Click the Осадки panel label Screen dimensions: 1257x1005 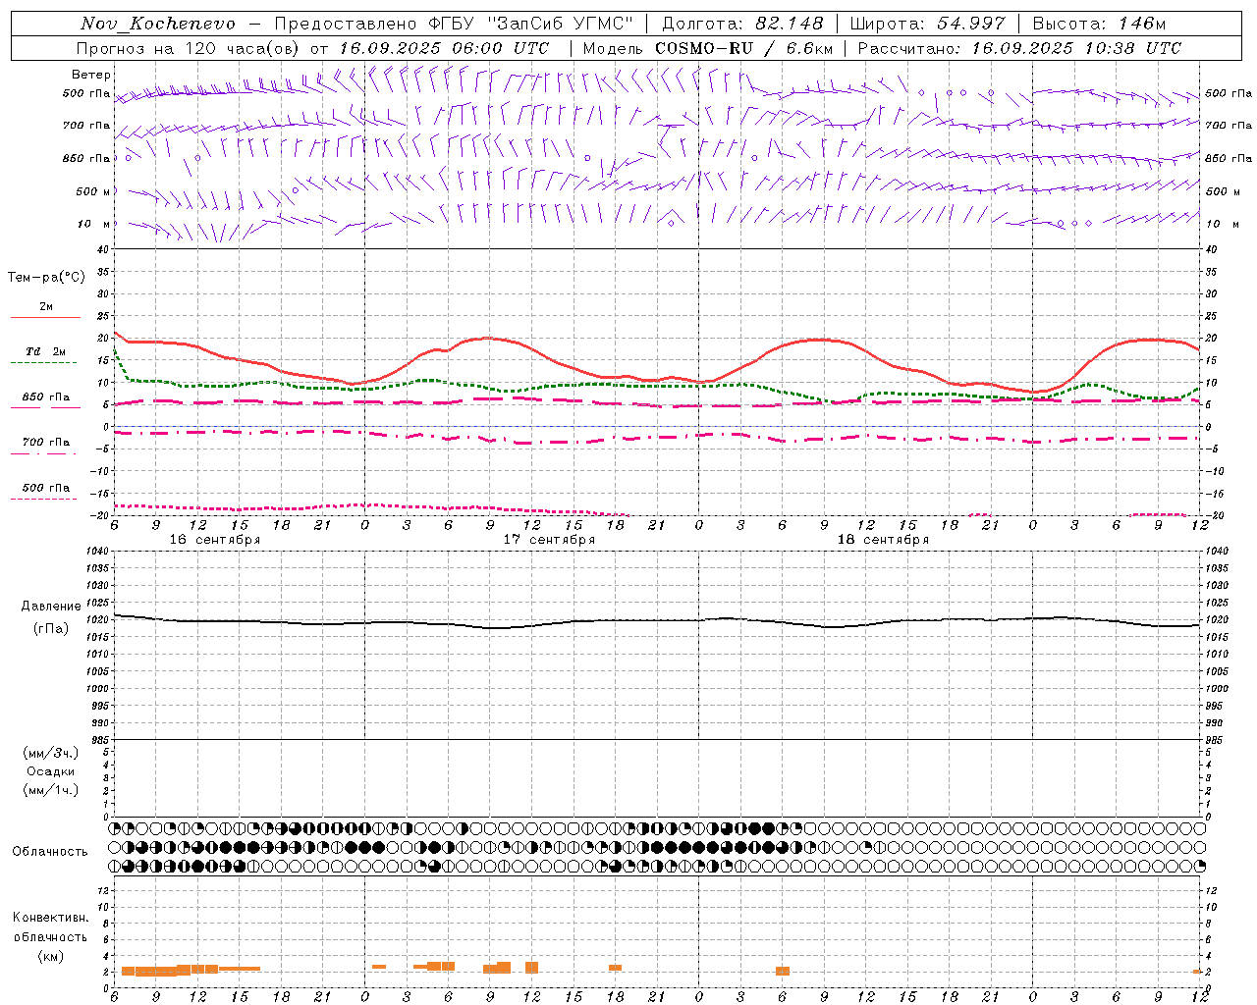(x=51, y=771)
